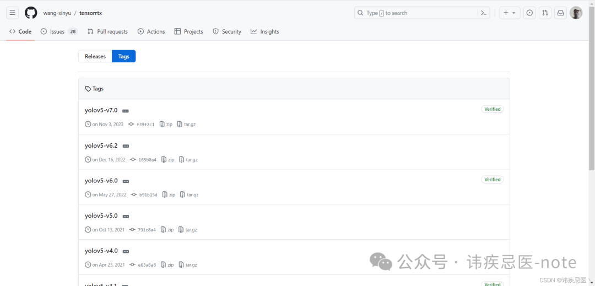Open the hamburger navigation menu
The width and height of the screenshot is (595, 286).
(x=12, y=13)
